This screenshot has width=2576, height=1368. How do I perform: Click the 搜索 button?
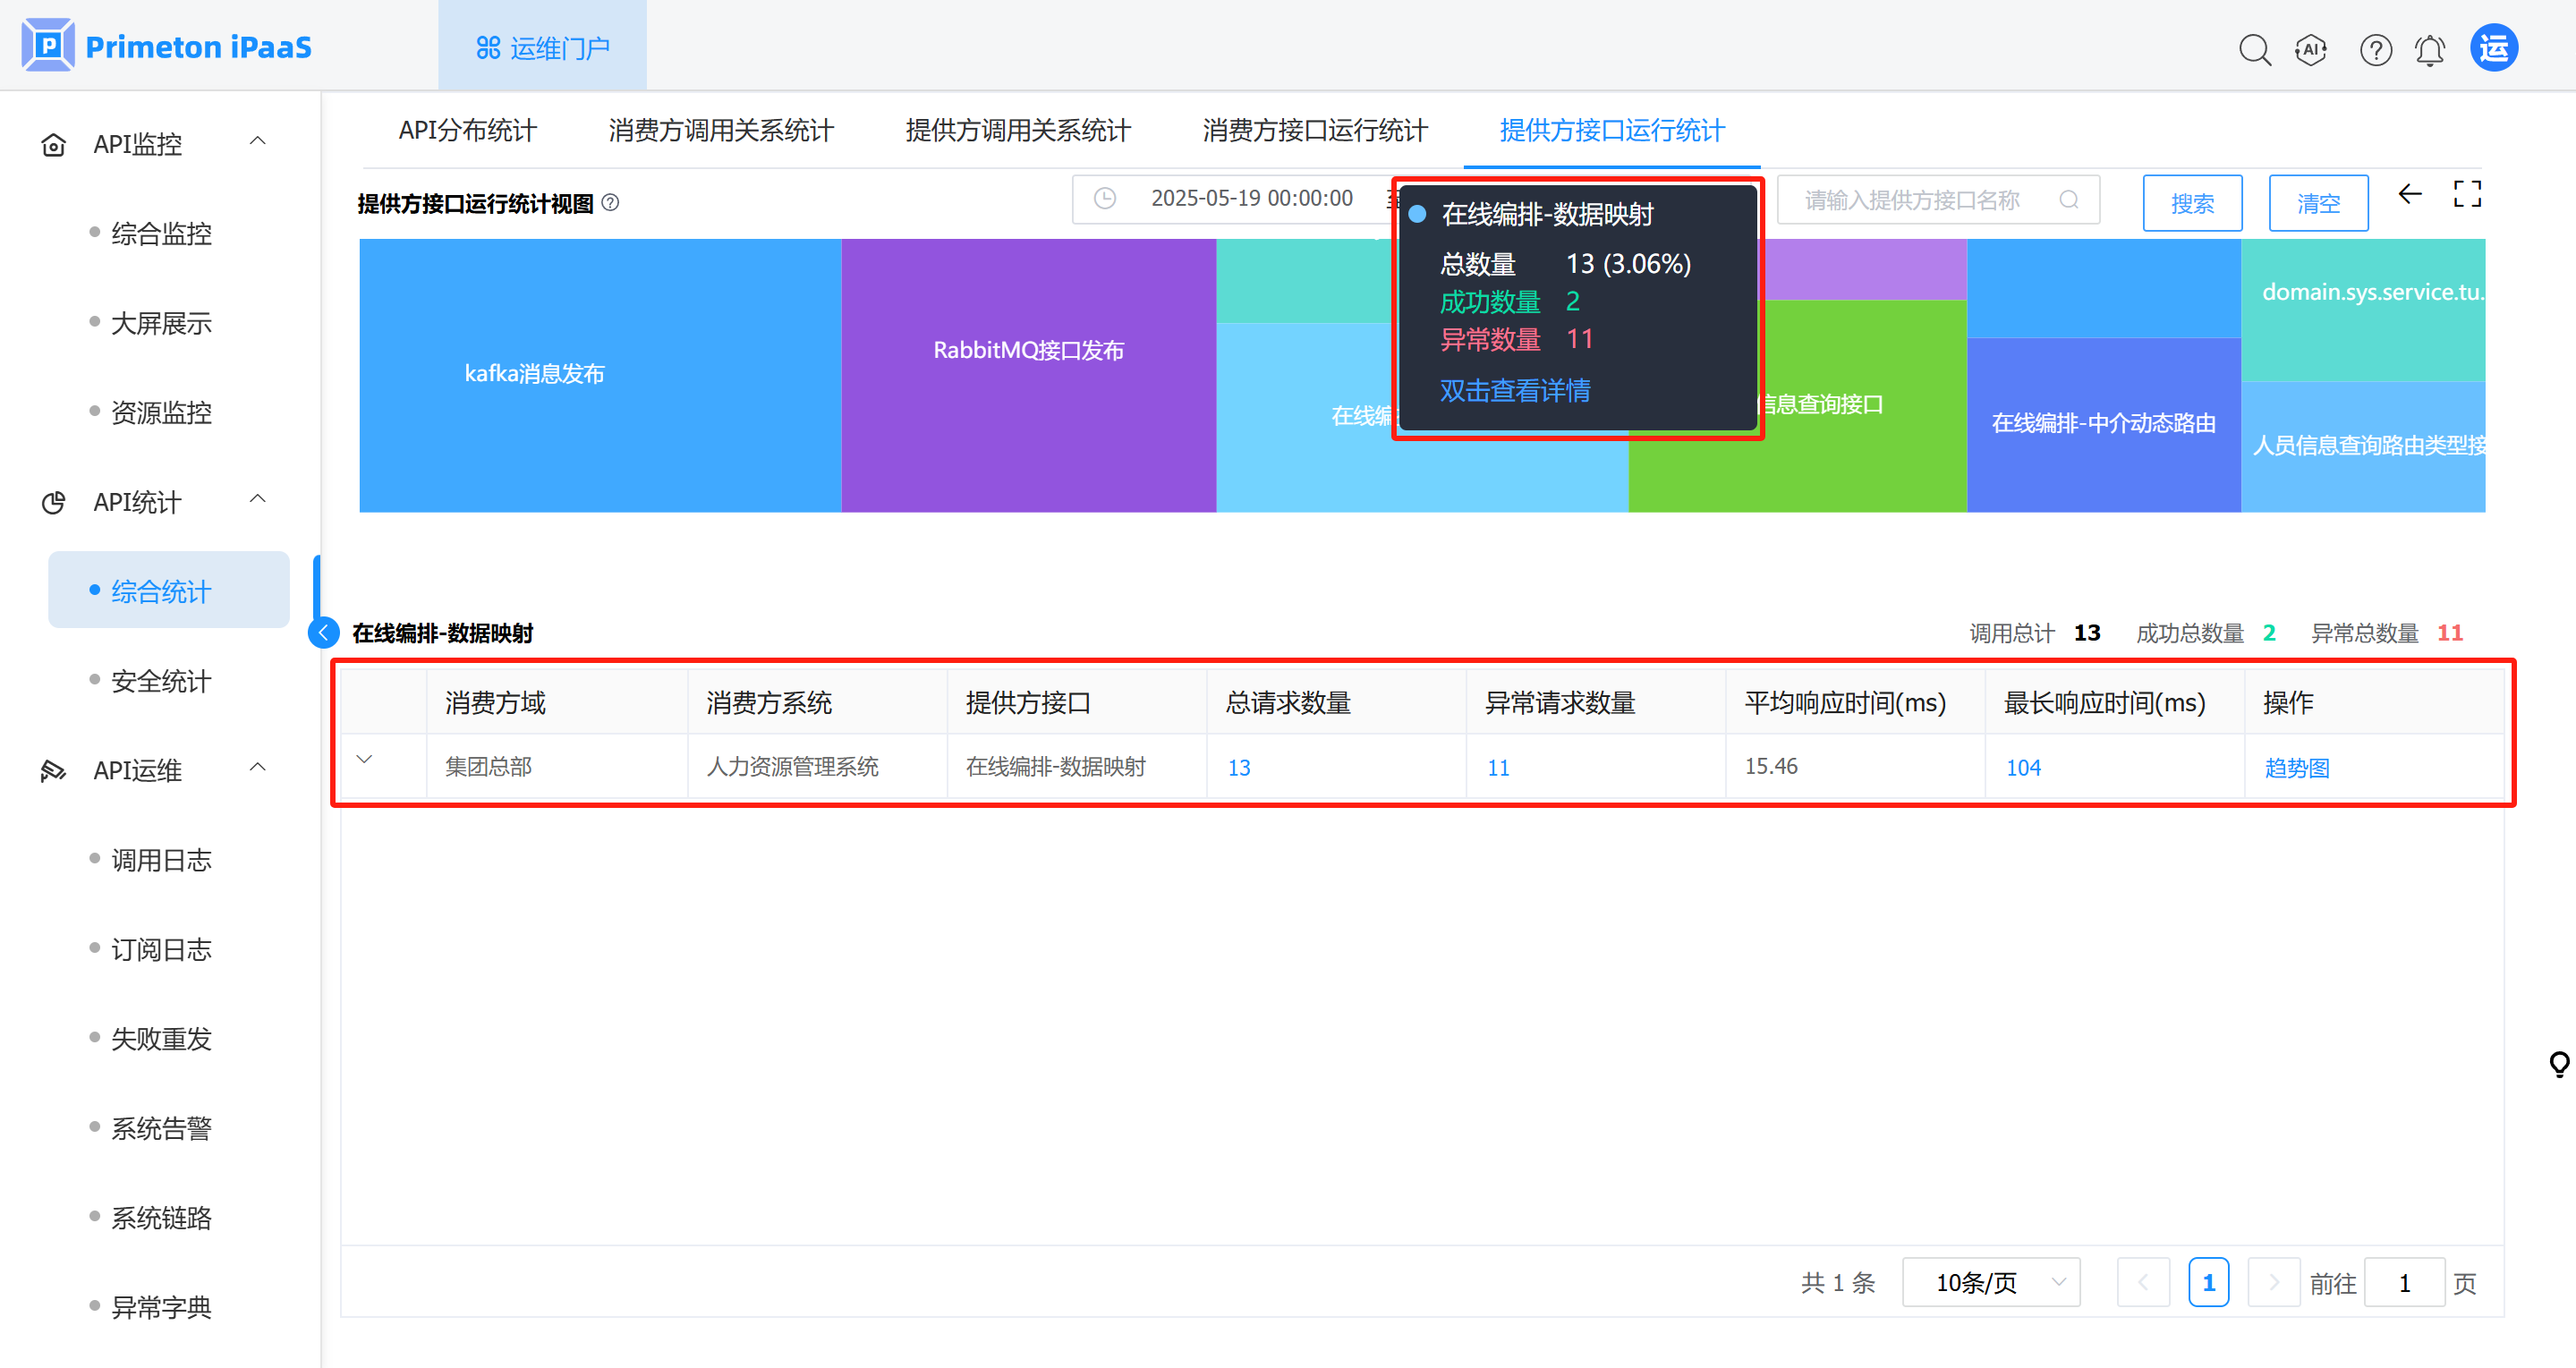[x=2192, y=203]
